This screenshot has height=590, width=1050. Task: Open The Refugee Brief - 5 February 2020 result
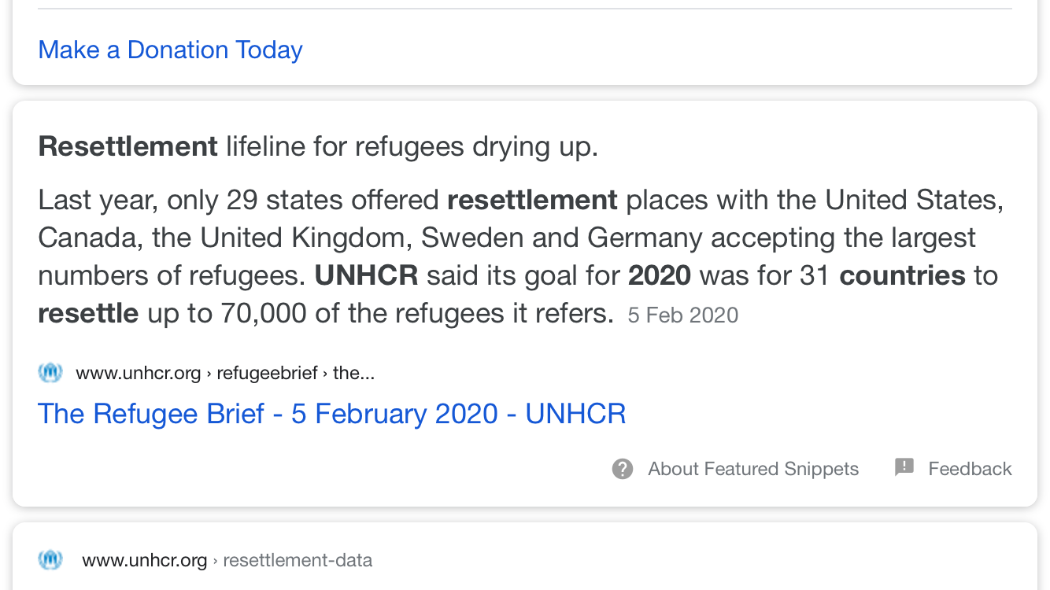pyautogui.click(x=331, y=414)
